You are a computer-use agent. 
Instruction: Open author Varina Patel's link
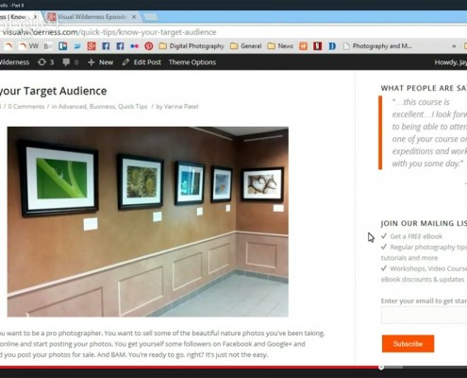click(181, 107)
